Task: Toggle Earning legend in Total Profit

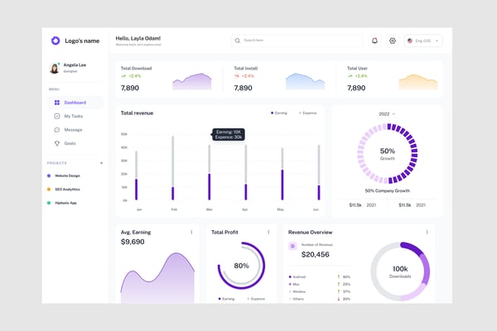Action: (x=226, y=299)
